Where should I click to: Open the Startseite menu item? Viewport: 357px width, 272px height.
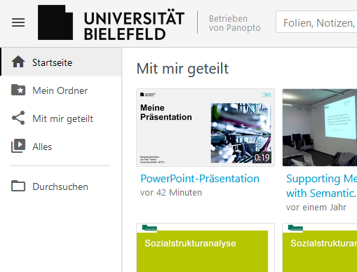[x=61, y=62]
